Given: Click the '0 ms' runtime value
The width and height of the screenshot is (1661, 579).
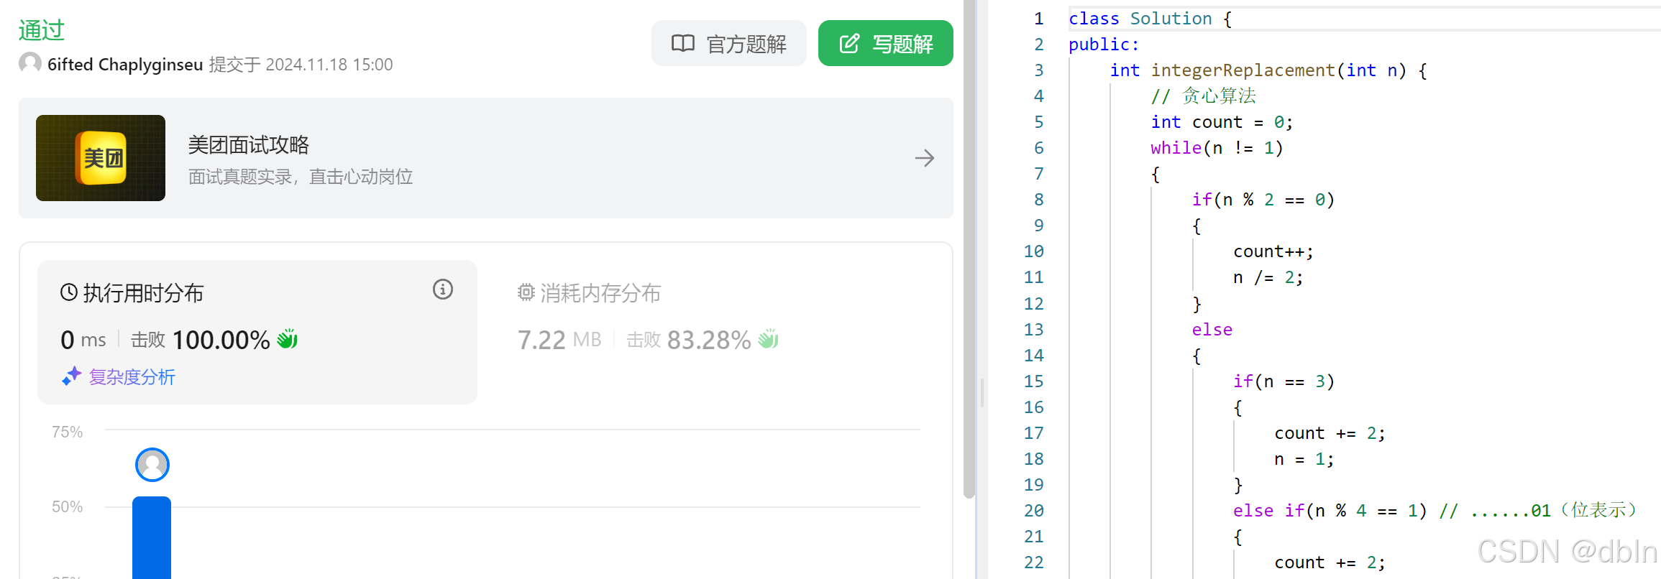Looking at the screenshot, I should (83, 340).
